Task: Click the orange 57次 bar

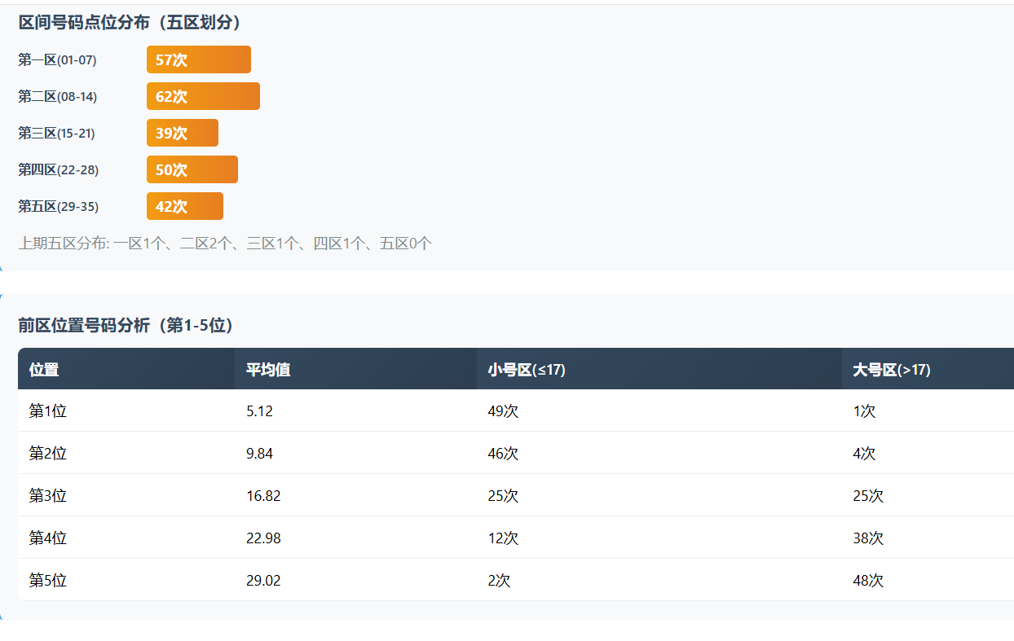Action: click(x=198, y=59)
